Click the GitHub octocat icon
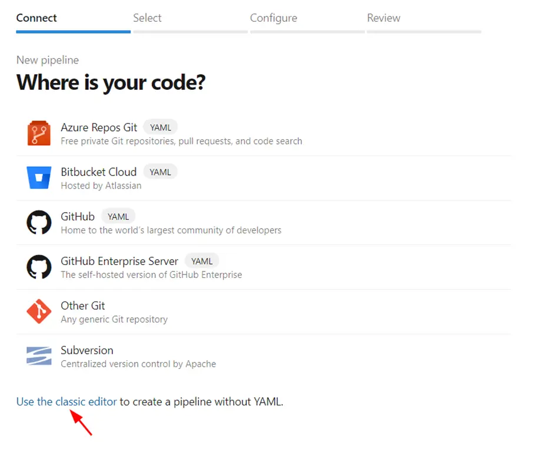This screenshot has height=463, width=552. (39, 222)
